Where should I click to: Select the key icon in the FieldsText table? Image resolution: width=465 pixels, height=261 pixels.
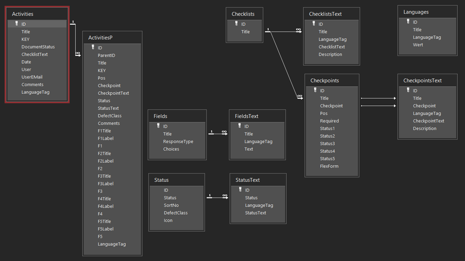(239, 126)
